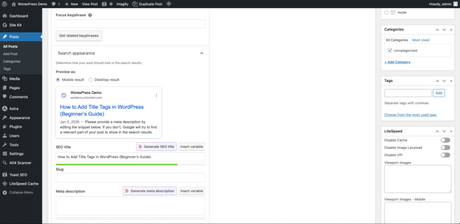Click the Comments icon in sidebar
Image resolution: width=460 pixels, height=224 pixels.
point(5,97)
